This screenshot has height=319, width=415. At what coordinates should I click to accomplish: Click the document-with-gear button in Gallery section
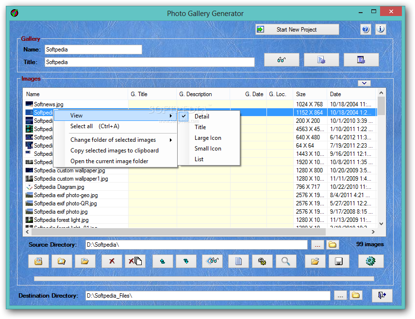[321, 60]
